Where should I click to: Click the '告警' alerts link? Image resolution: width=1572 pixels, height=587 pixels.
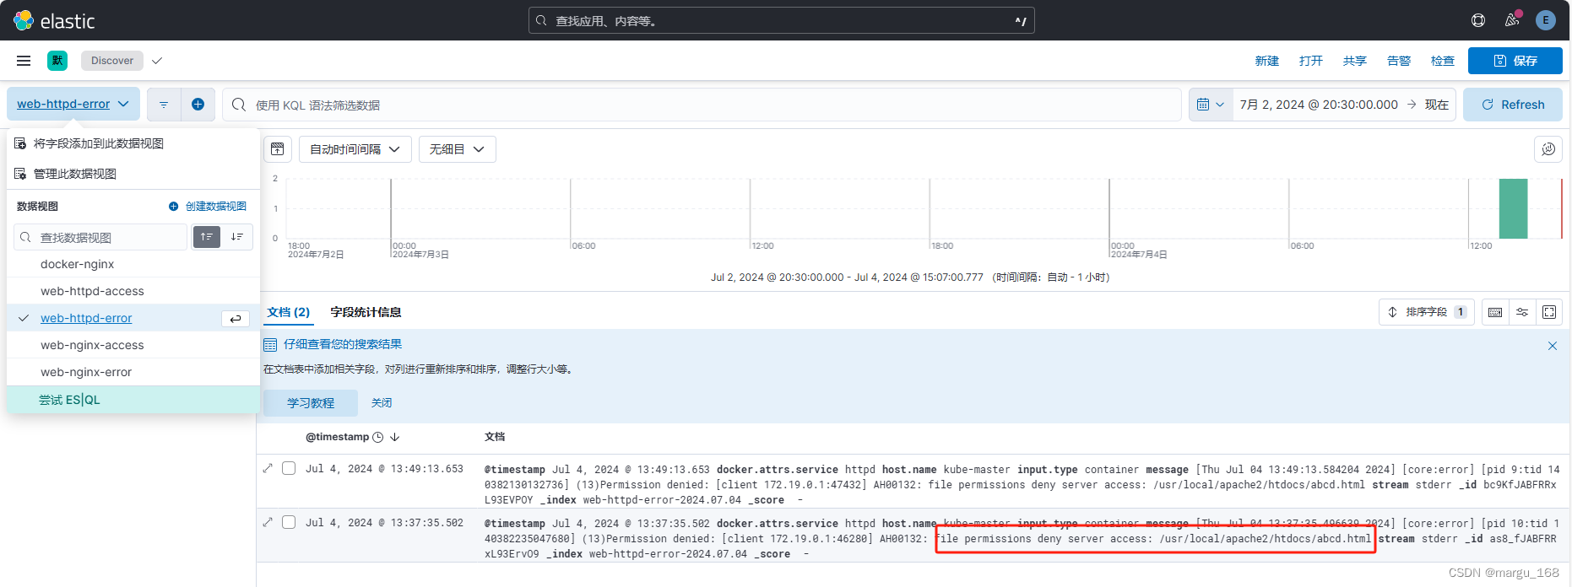(1399, 61)
